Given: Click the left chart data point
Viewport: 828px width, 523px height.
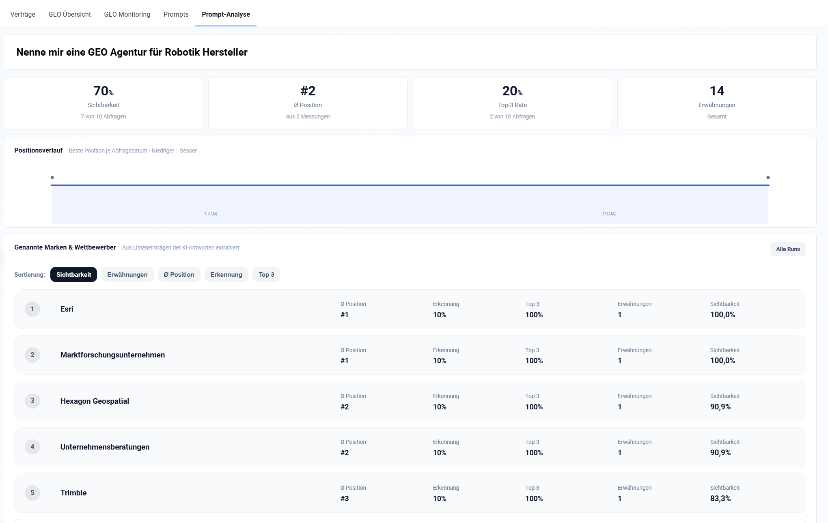Looking at the screenshot, I should coord(52,178).
